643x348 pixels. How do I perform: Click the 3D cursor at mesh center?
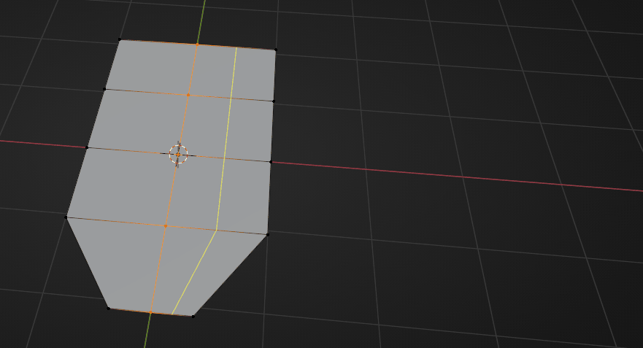tap(179, 153)
